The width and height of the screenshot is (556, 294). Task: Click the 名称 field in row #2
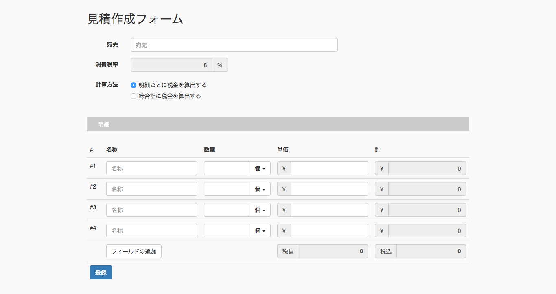[x=152, y=189]
